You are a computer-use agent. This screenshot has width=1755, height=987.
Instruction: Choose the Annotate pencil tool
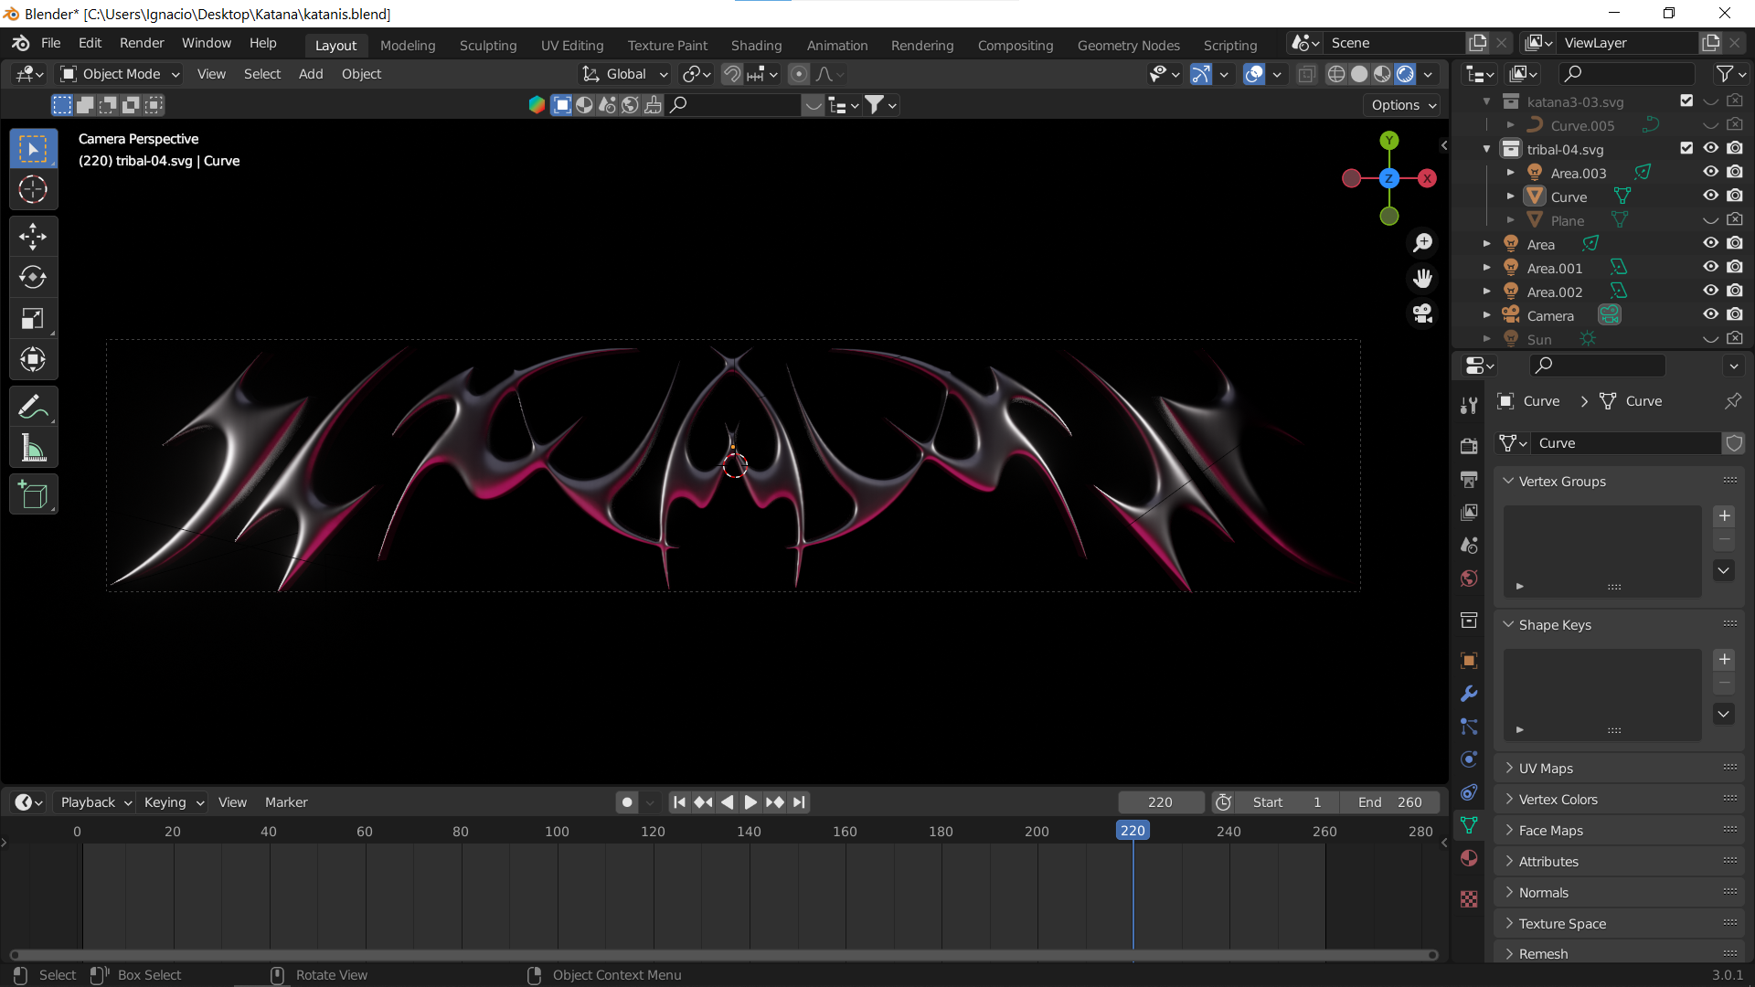pyautogui.click(x=33, y=407)
